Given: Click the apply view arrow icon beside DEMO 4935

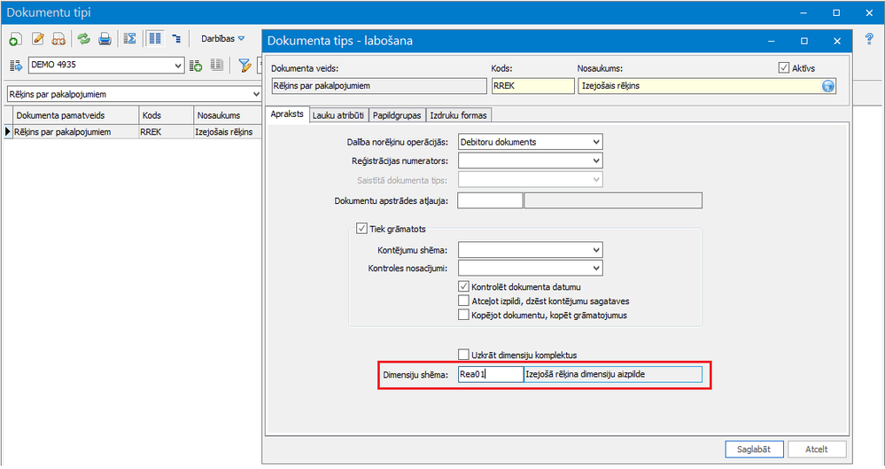Looking at the screenshot, I should tap(16, 66).
